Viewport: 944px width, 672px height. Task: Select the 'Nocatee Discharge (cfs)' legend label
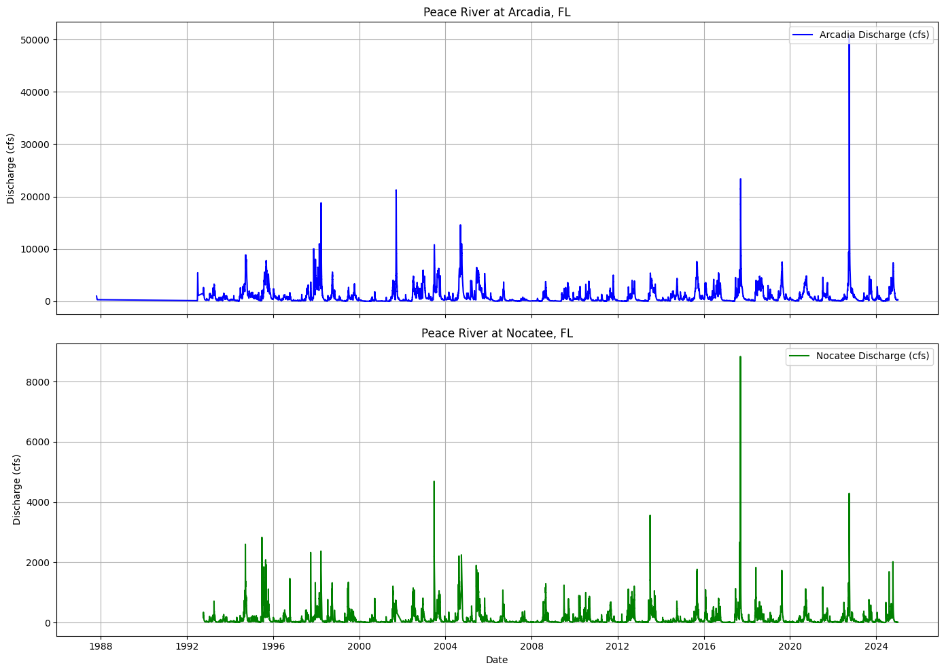click(x=873, y=356)
